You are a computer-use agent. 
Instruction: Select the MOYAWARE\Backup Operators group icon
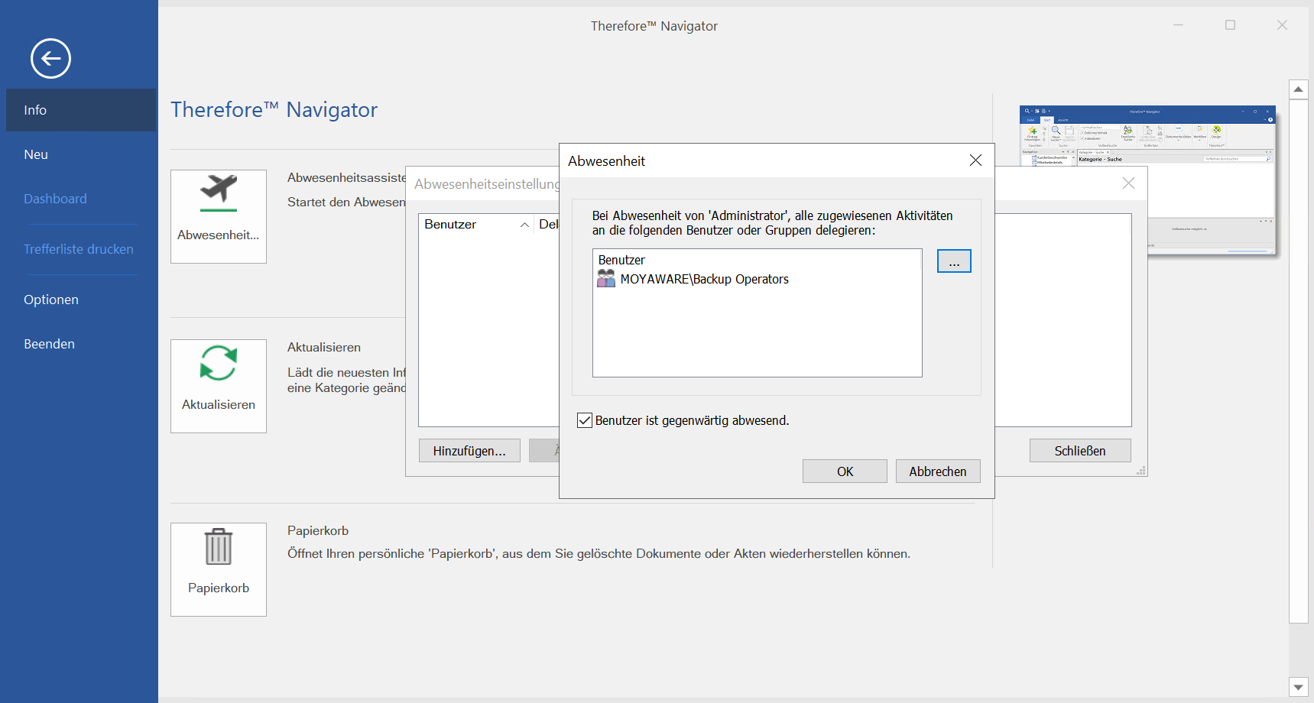click(x=606, y=279)
